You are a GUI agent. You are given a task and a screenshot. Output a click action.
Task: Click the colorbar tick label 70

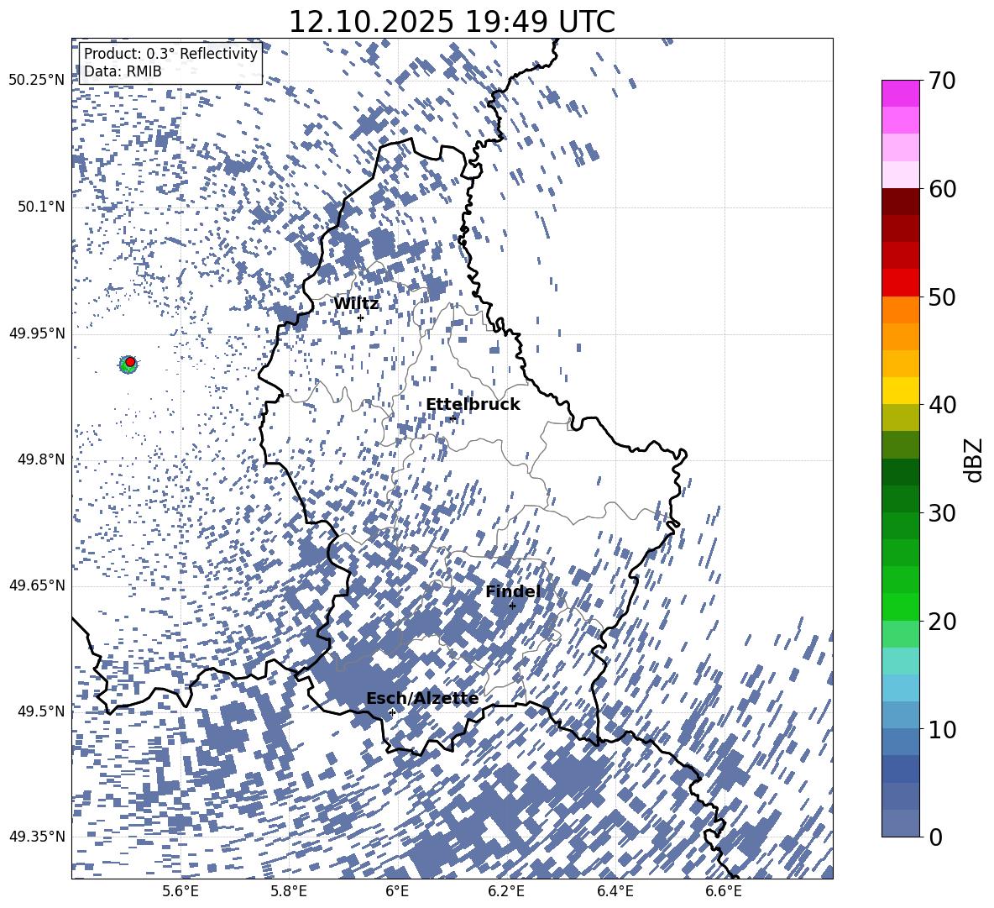(942, 81)
